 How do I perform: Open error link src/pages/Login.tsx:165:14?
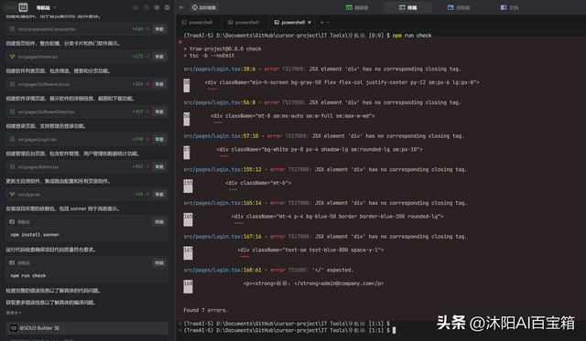(x=222, y=203)
